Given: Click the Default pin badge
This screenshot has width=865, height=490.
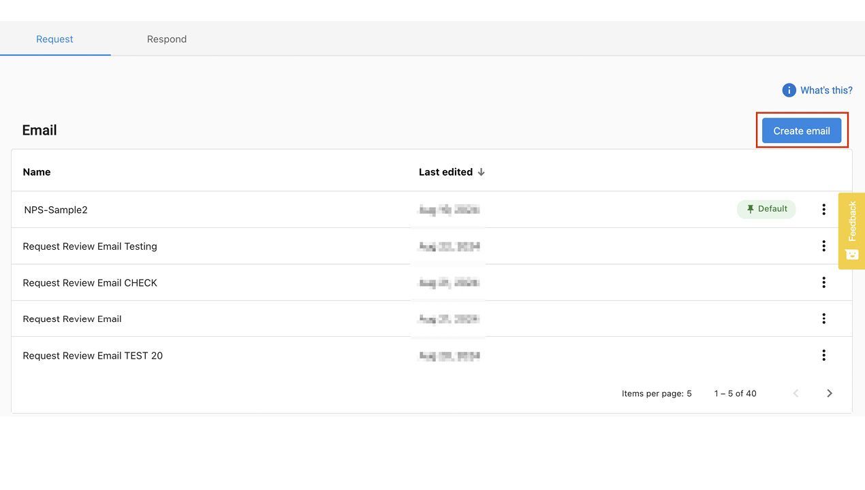Looking at the screenshot, I should [766, 209].
